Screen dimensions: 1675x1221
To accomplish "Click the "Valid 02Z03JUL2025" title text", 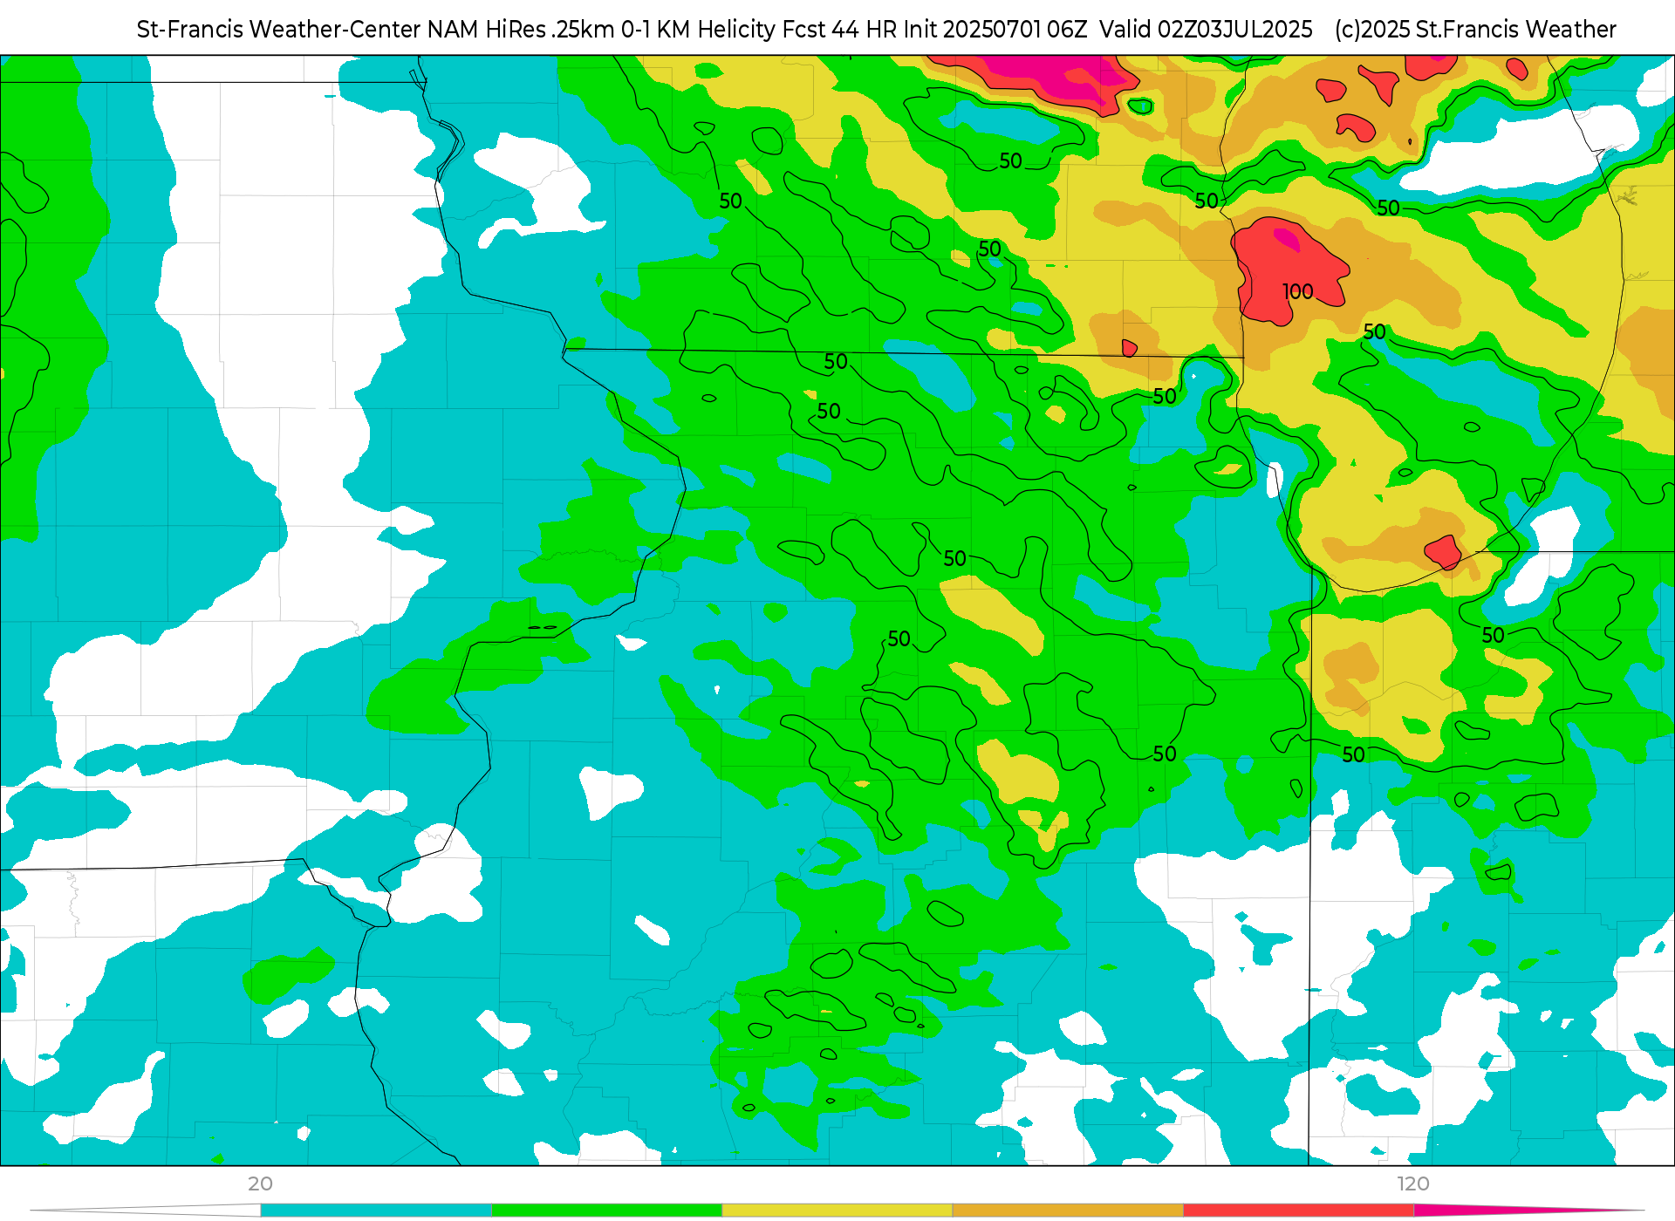I will (x=1206, y=30).
